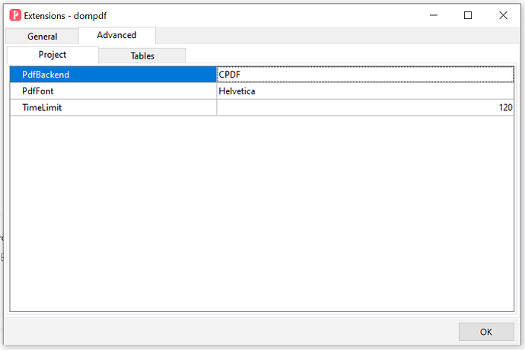Click empty area of the property grid

tap(262, 213)
